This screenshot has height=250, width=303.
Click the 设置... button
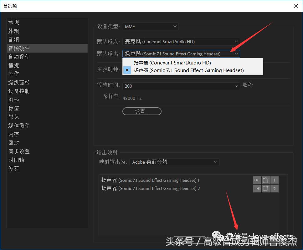click(x=142, y=111)
